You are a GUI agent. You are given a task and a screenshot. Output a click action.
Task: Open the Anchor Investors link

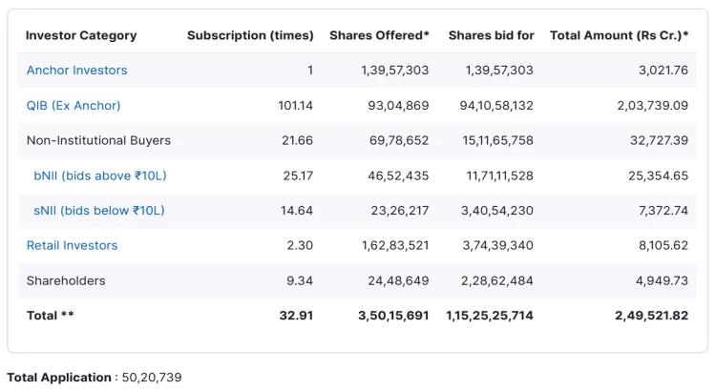pos(76,71)
